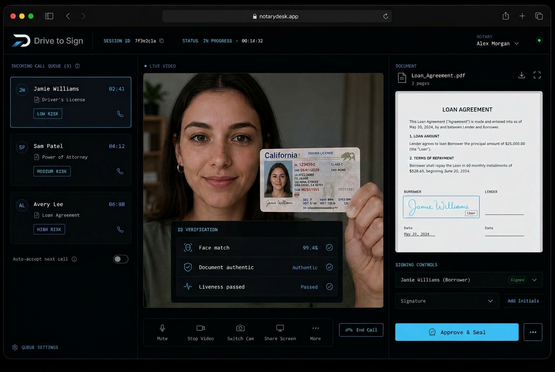
Task: Answer Jamie Williams call with phone icon
Action: [x=120, y=114]
